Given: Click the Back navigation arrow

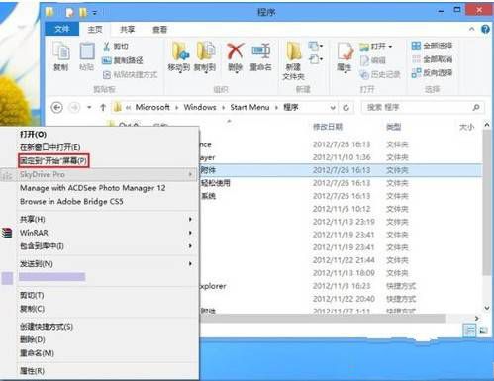Looking at the screenshot, I should click(x=57, y=108).
